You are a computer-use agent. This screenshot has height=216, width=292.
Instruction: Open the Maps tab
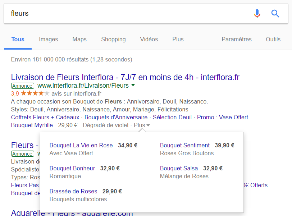pyautogui.click(x=79, y=40)
